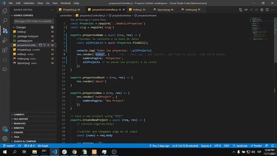Click controllers breadcrumb segment
277x156 pixels.
click(66, 16)
